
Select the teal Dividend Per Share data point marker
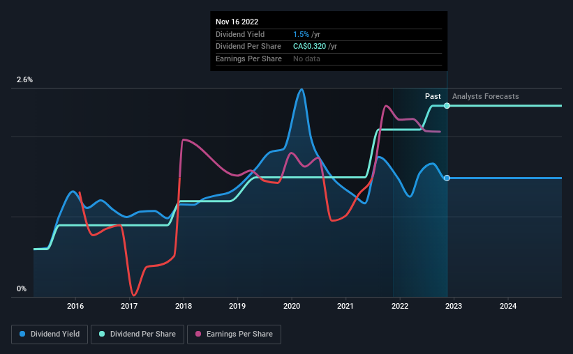tap(447, 106)
